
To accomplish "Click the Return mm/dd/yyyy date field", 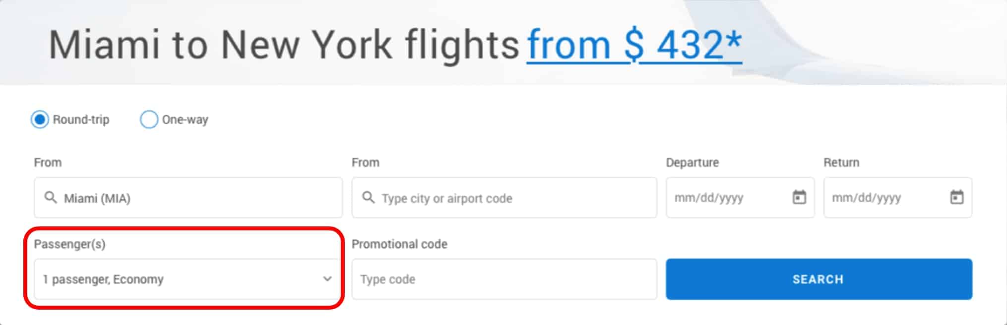I will tap(898, 198).
